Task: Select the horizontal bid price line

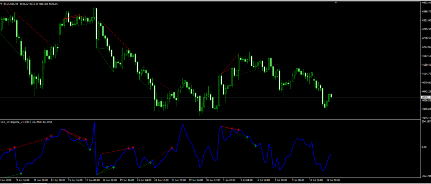Action: pyautogui.click(x=210, y=97)
